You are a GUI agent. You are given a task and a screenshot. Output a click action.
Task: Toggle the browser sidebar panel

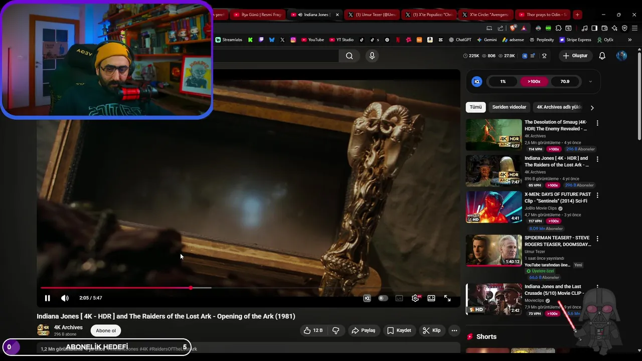pos(594,28)
